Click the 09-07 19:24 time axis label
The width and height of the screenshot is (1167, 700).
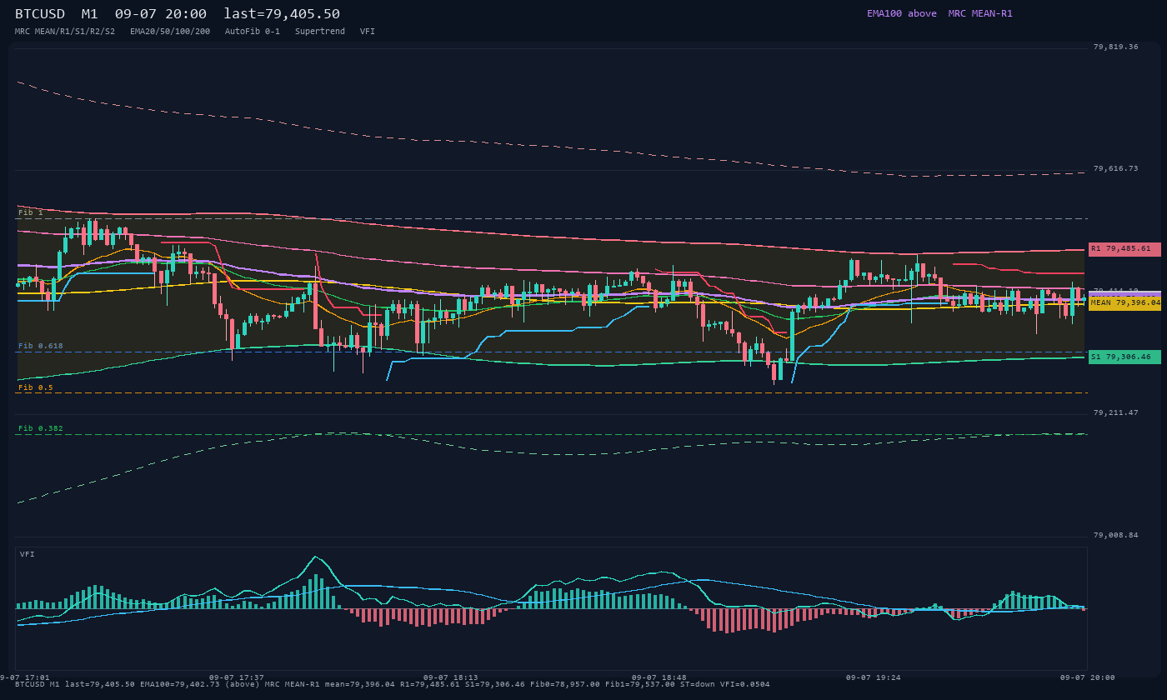click(874, 677)
